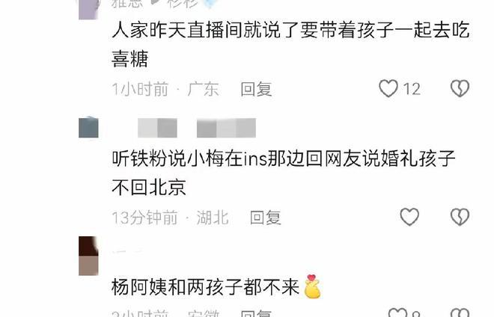Tap broken heart on the 杨阿姨 comment
Image resolution: width=494 pixels, height=317 pixels.
(460, 313)
